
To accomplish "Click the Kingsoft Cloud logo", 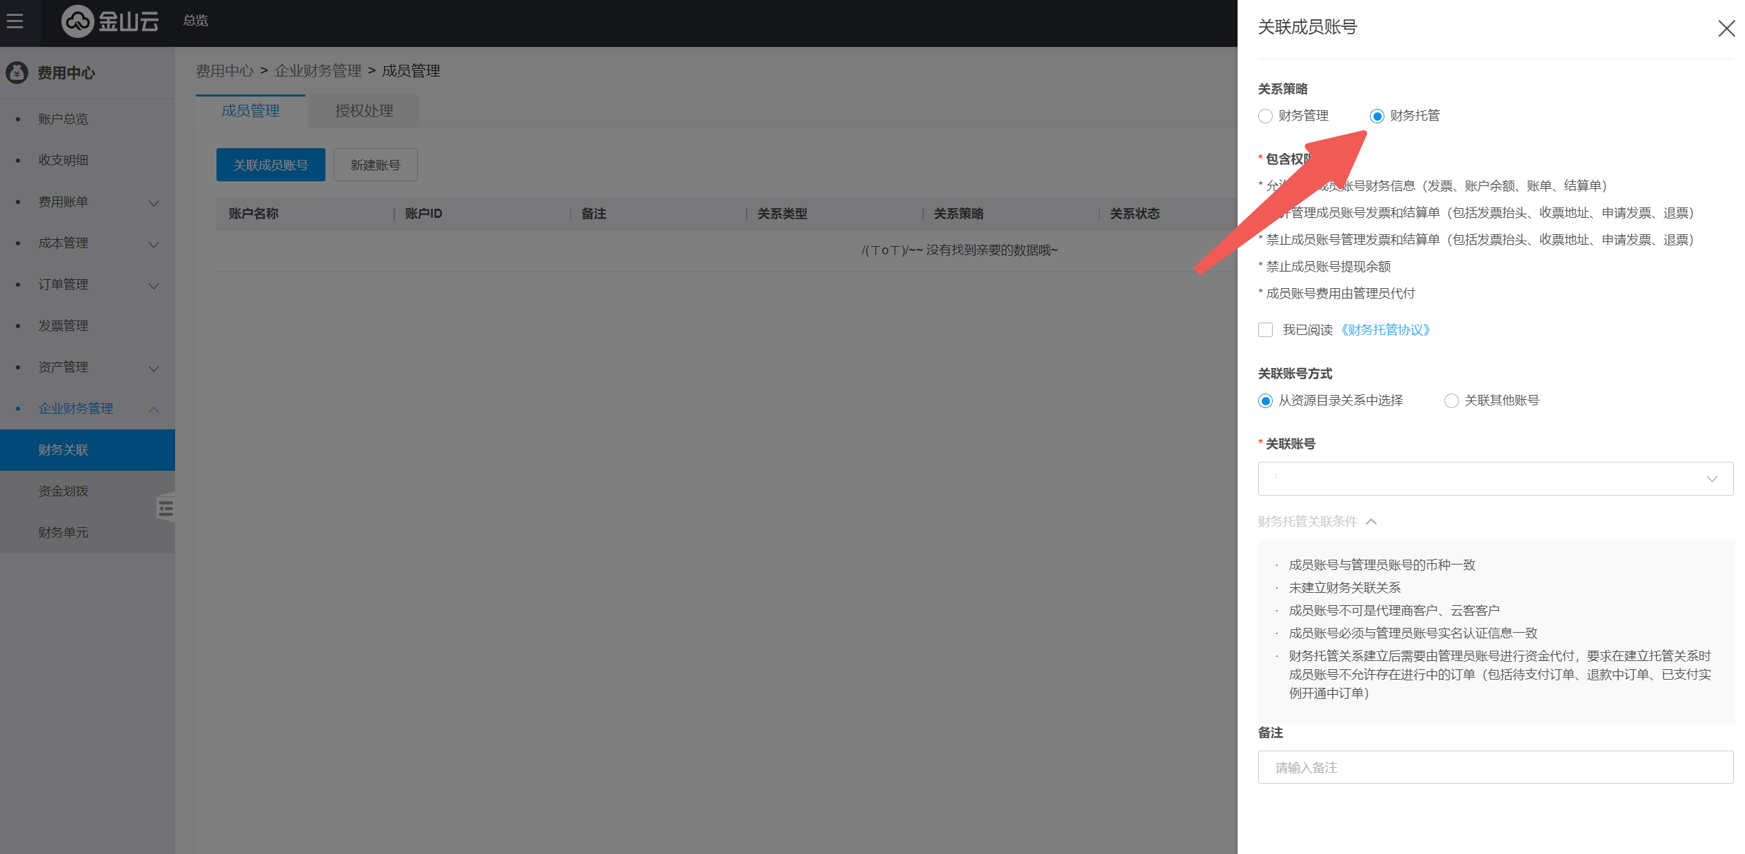I will point(110,21).
